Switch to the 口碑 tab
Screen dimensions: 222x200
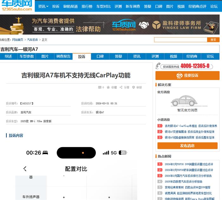coord(100,57)
